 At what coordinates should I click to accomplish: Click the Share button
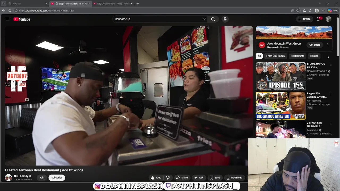182,178
